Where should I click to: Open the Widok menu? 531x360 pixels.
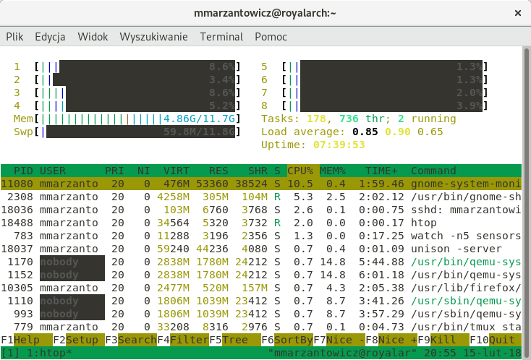click(x=93, y=37)
